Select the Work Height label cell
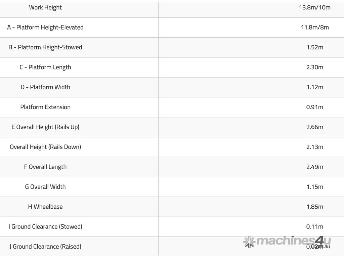Image resolution: width=344 pixels, height=258 pixels. pos(45,7)
